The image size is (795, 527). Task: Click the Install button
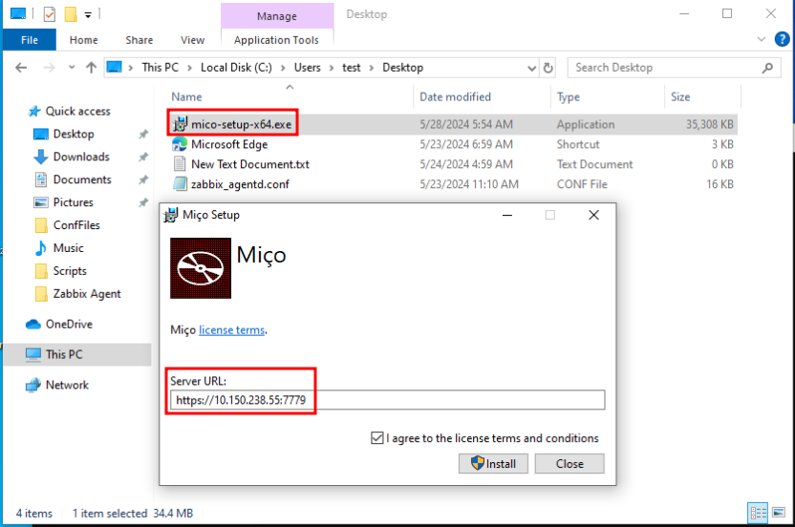pos(493,464)
